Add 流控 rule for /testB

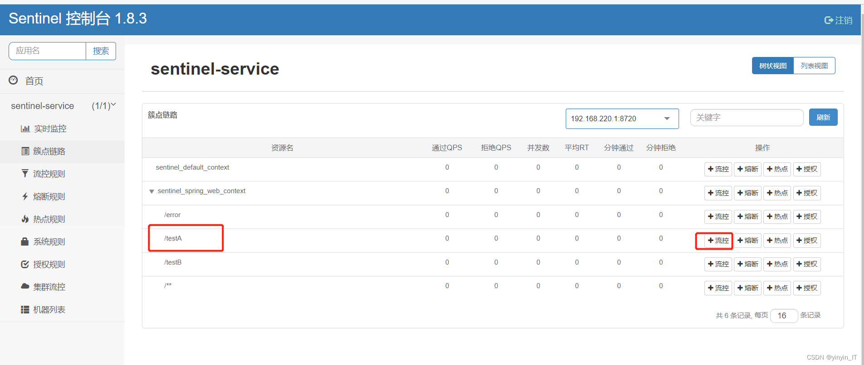(x=718, y=264)
